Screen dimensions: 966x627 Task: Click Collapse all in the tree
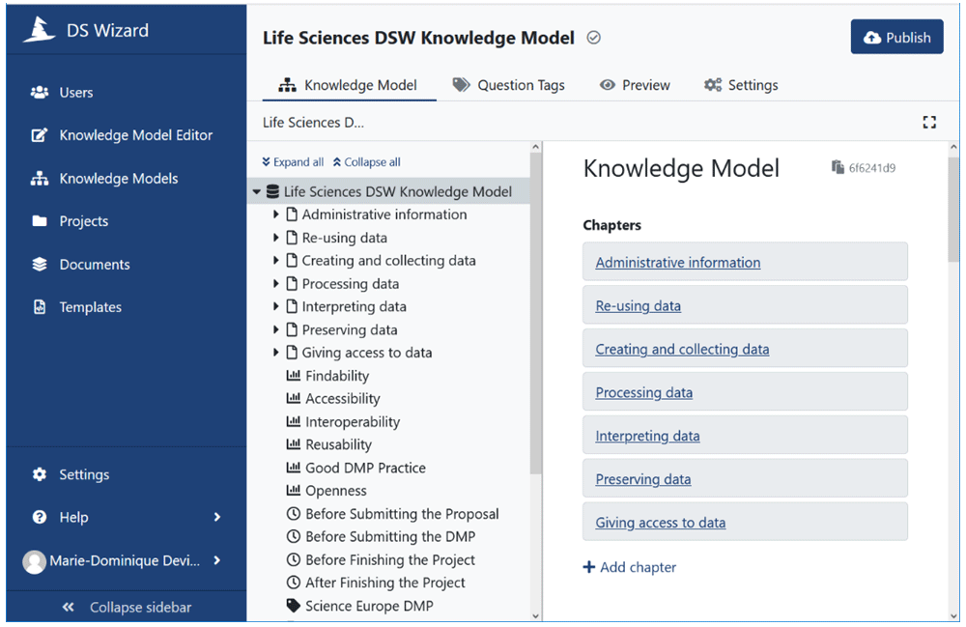click(367, 162)
